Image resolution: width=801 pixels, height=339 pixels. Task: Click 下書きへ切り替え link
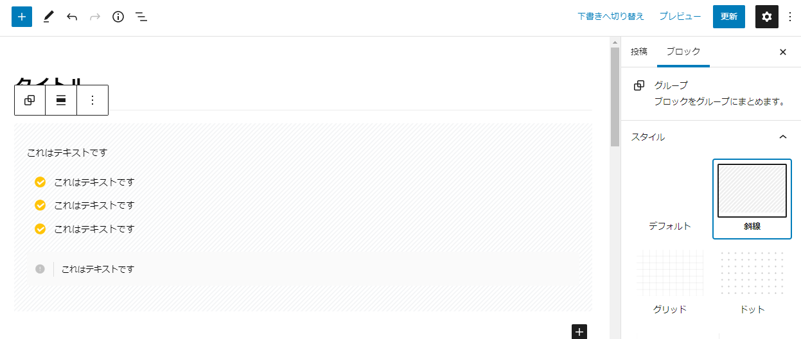pos(611,17)
